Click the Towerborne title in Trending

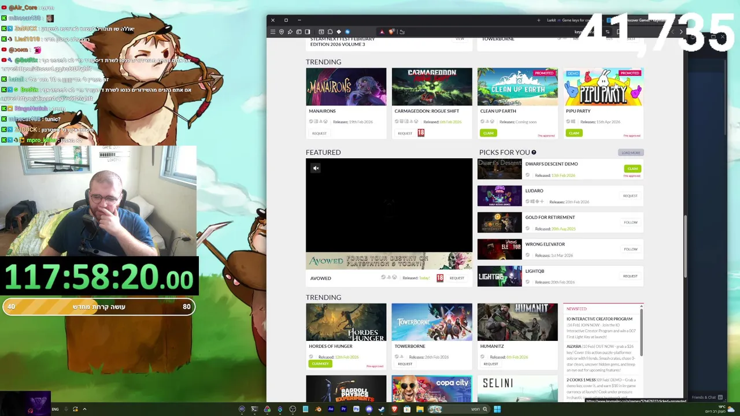point(409,346)
